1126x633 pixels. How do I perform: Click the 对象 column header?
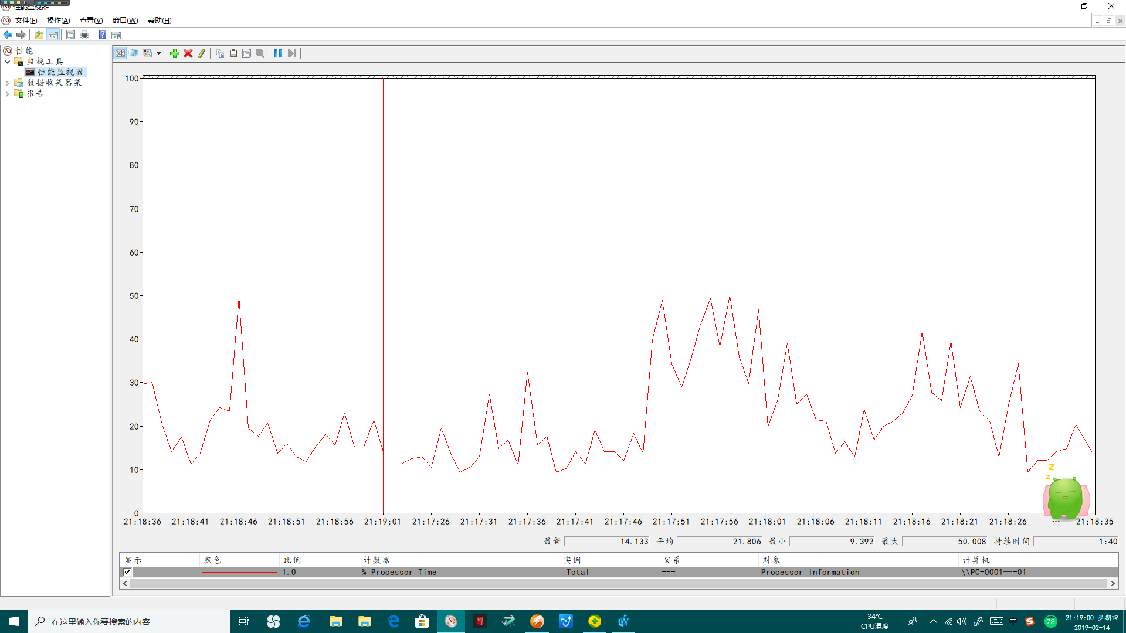coord(859,560)
